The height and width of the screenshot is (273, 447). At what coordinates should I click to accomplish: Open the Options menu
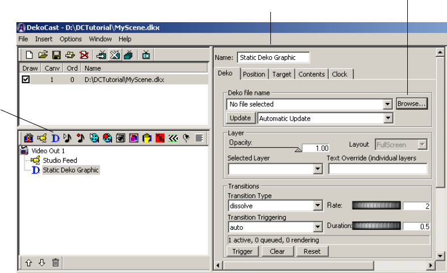70,39
